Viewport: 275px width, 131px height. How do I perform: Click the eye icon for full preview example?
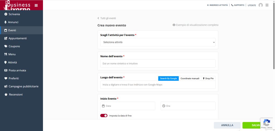(174, 25)
